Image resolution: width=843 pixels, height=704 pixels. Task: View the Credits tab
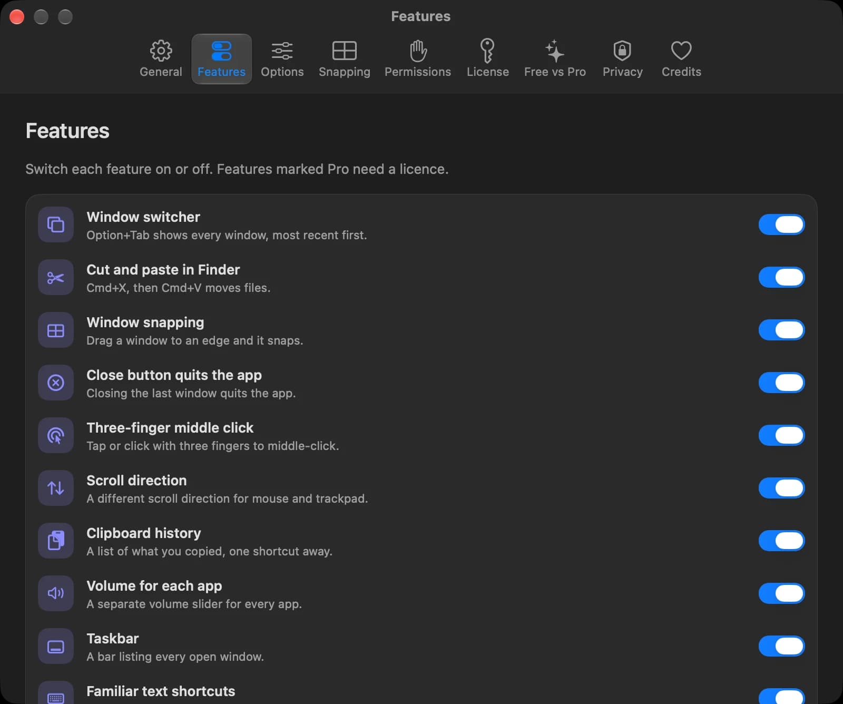[681, 59]
